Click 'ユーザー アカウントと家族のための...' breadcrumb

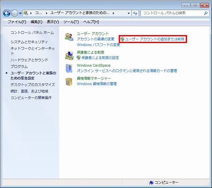tap(80, 13)
